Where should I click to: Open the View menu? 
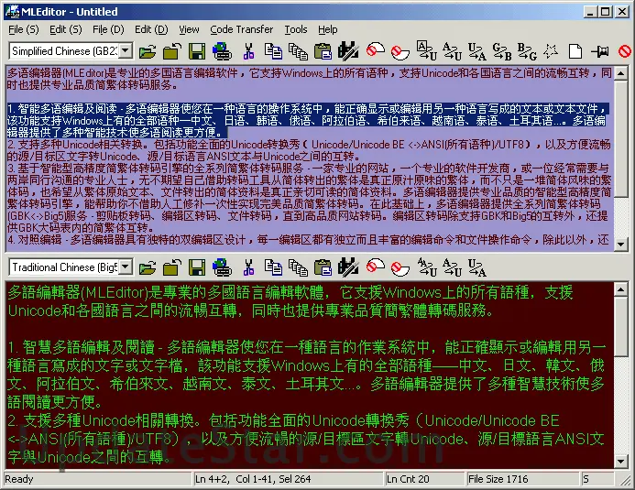(189, 29)
